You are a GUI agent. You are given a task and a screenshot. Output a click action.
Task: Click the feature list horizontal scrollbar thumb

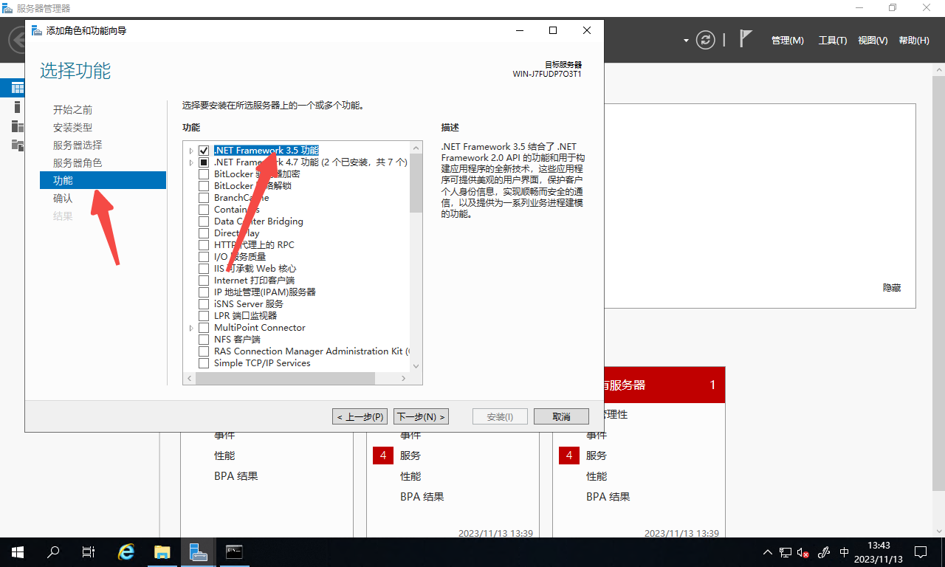pyautogui.click(x=286, y=378)
